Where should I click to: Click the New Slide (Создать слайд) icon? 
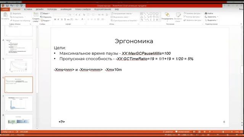(x=36, y=14)
